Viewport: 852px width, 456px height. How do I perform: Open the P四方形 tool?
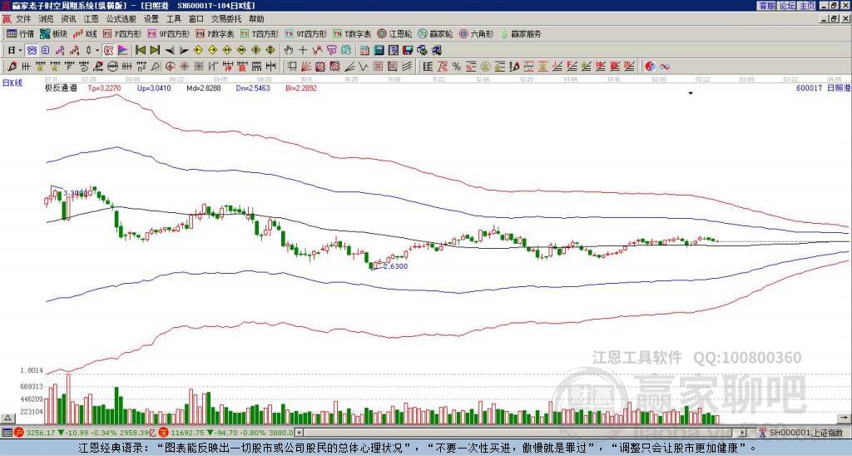point(122,33)
